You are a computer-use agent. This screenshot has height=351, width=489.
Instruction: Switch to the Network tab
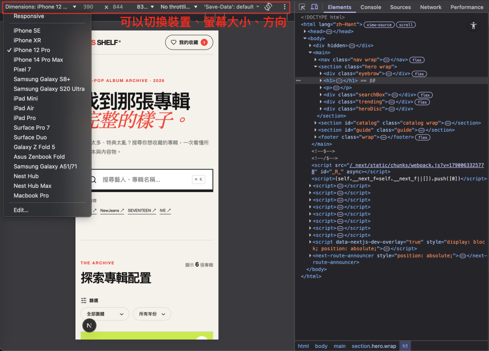coord(430,7)
